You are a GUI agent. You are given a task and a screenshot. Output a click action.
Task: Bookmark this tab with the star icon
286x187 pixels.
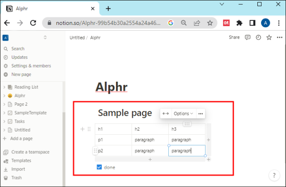click(210, 23)
